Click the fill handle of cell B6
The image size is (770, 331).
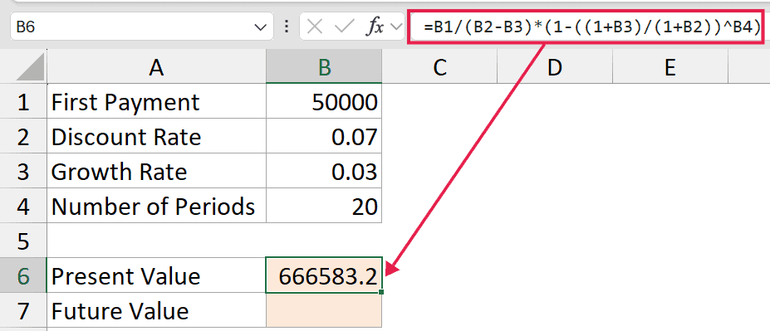(381, 292)
